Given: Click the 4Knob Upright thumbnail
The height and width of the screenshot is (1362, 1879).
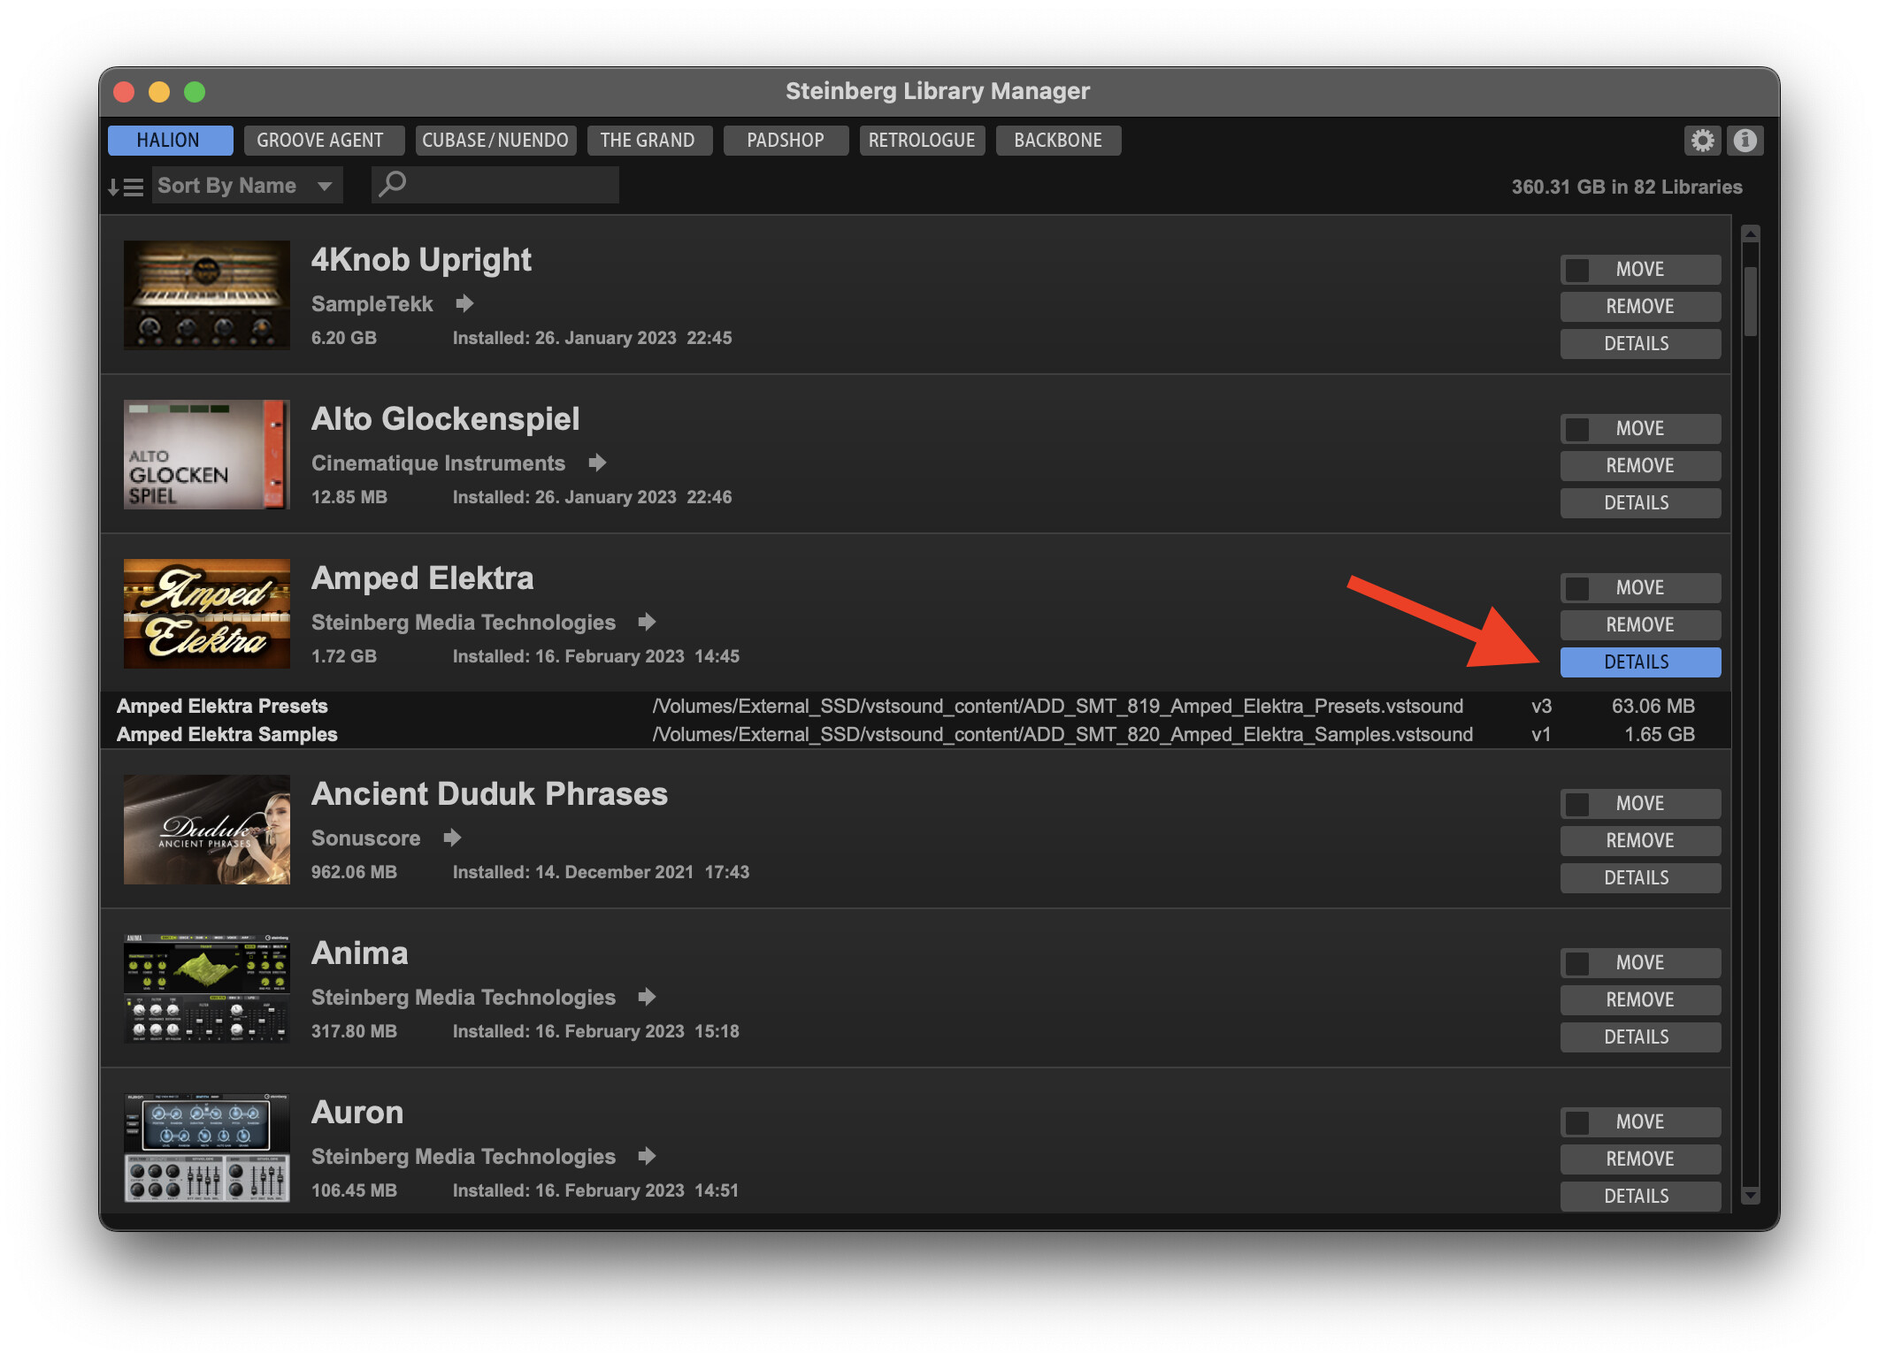Looking at the screenshot, I should click(206, 295).
